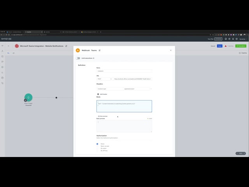This screenshot has width=249, height=187.
Task: Switch to the third browser tab
Action: tap(52, 32)
